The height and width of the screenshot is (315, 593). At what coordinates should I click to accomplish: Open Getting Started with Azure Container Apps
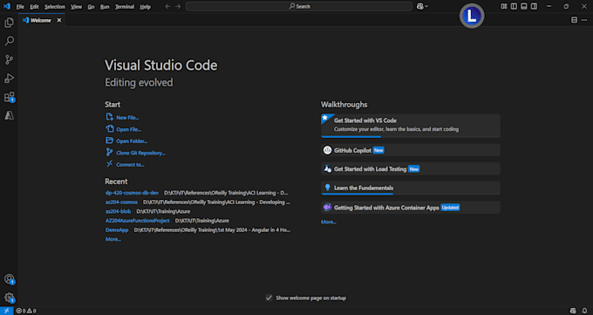[411, 208]
